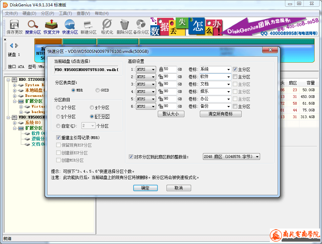322x244 pixels.
Task: Expand the 系统(0) tree node
Action: click(14, 123)
